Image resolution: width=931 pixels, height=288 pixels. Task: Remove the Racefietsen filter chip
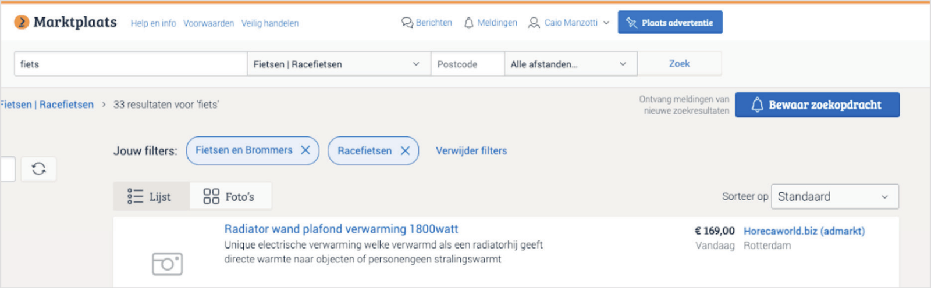pyautogui.click(x=405, y=151)
